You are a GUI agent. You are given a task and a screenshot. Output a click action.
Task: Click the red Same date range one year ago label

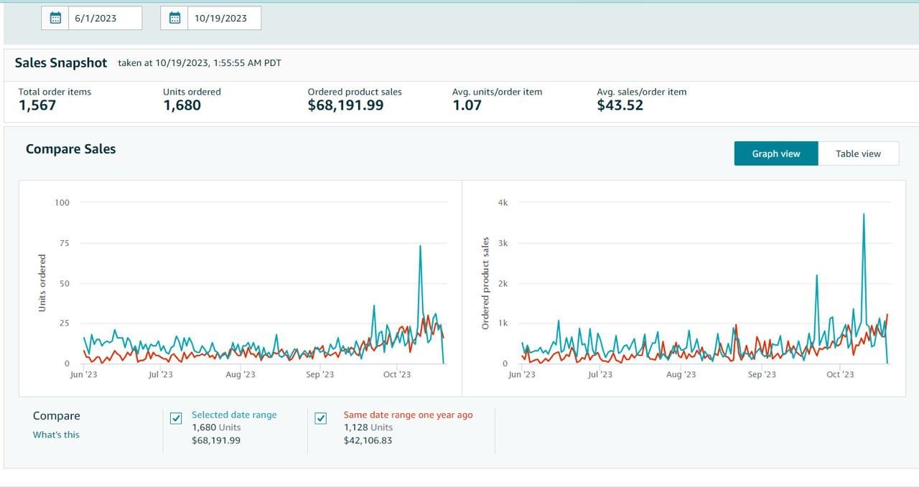click(408, 415)
